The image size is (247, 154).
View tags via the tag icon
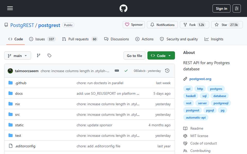(49, 55)
